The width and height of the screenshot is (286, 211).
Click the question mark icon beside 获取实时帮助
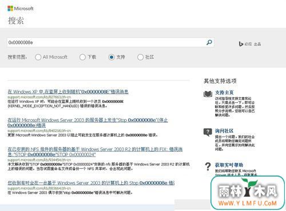(x=208, y=166)
